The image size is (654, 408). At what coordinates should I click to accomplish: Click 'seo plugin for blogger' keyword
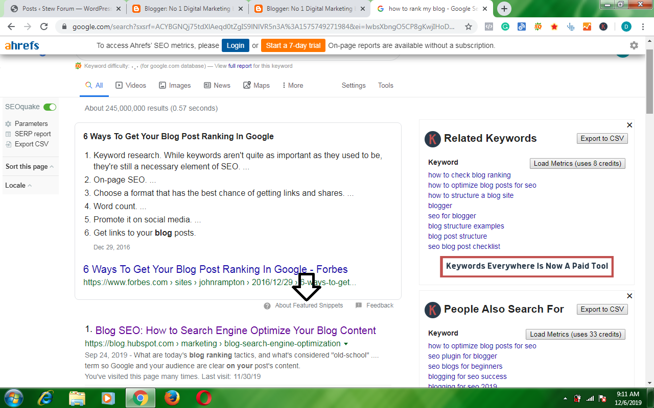462,356
